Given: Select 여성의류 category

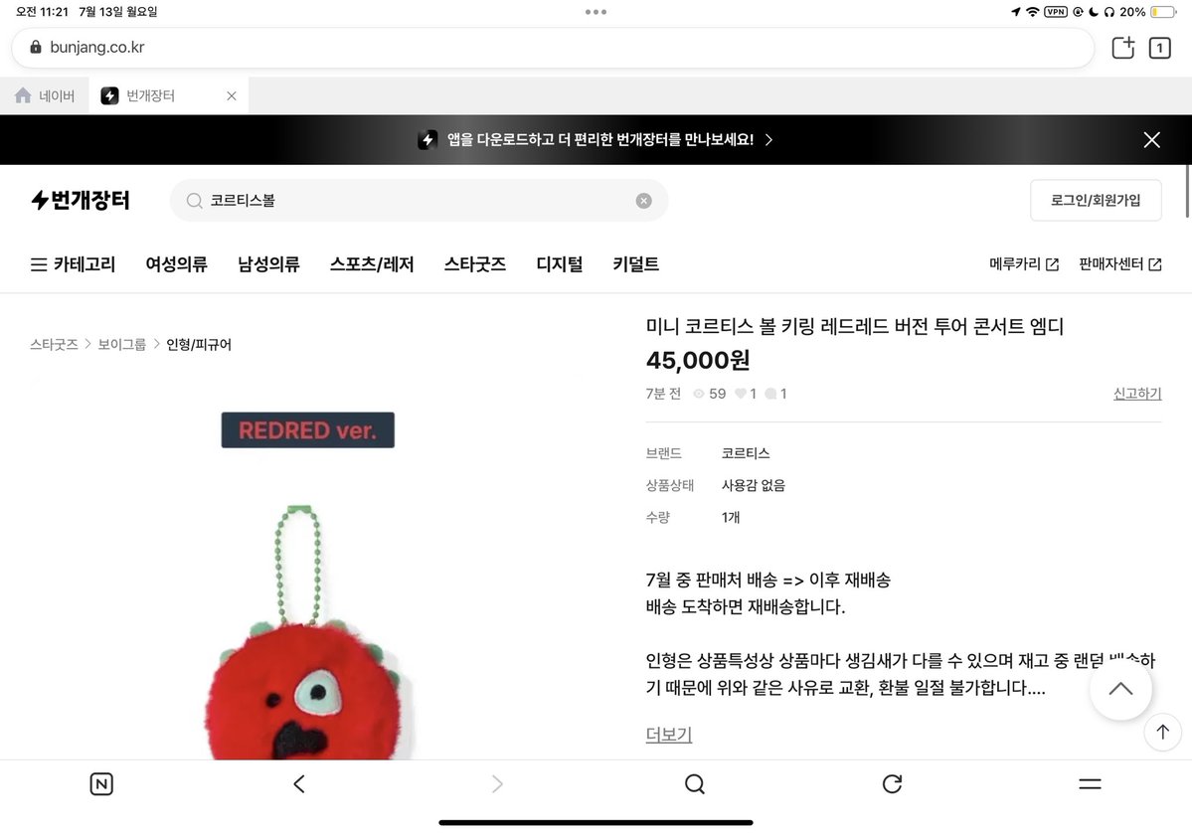Looking at the screenshot, I should coord(176,264).
